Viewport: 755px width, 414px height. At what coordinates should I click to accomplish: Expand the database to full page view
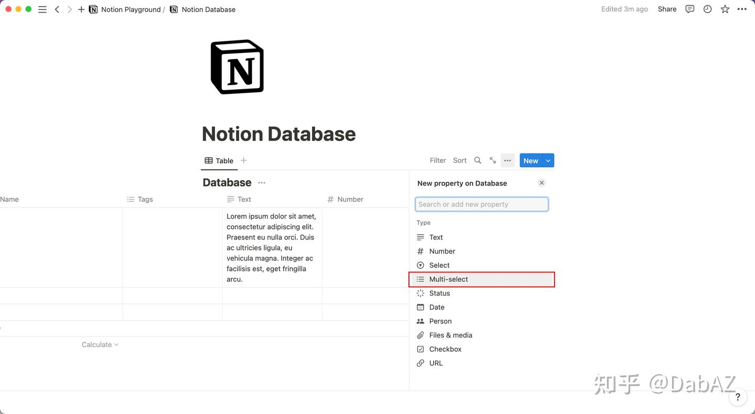point(492,160)
